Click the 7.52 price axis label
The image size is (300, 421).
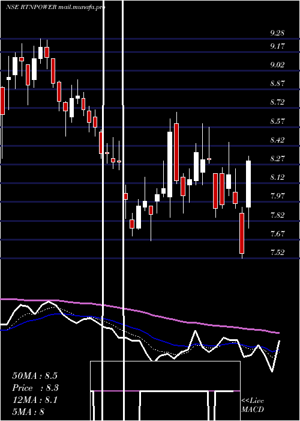click(x=277, y=252)
